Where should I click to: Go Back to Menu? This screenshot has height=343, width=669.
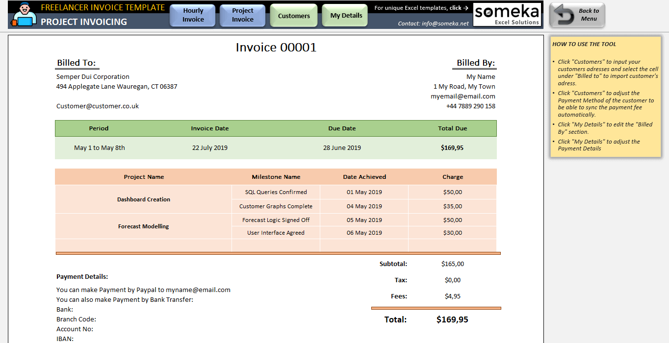pos(577,15)
